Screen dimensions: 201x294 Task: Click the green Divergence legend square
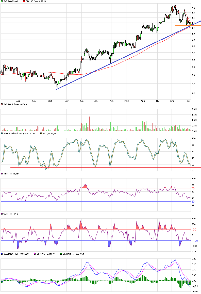click(x=61, y=254)
